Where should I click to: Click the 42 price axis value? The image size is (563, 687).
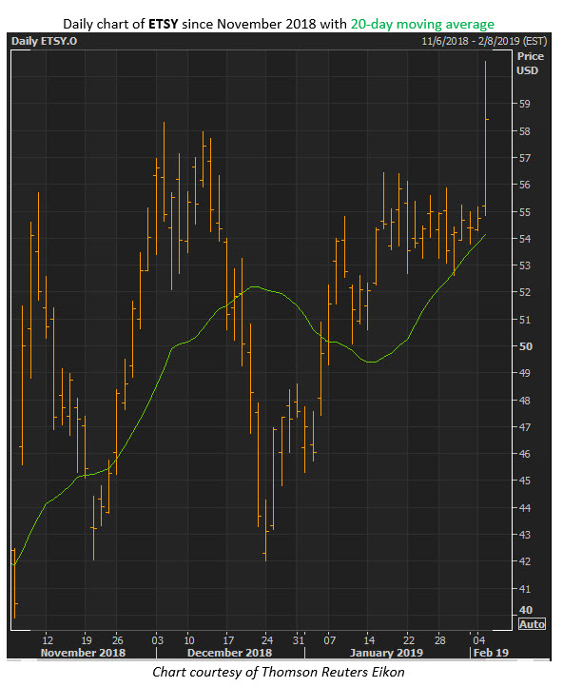pos(524,561)
